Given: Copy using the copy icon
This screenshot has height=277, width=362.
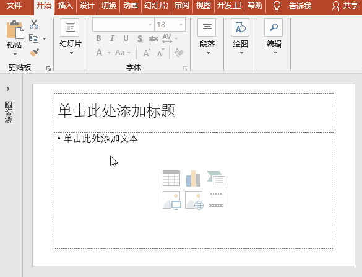Looking at the screenshot, I should [x=33, y=38].
